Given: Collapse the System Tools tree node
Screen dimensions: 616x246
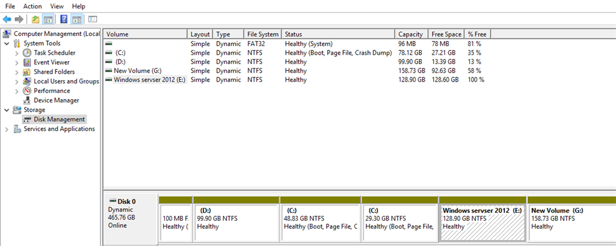Looking at the screenshot, I should (x=7, y=43).
